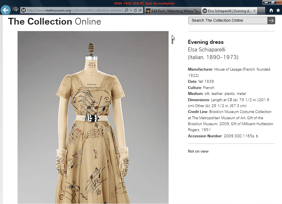Switch to the Edit Post tab
The image size is (282, 204).
(x=173, y=11)
